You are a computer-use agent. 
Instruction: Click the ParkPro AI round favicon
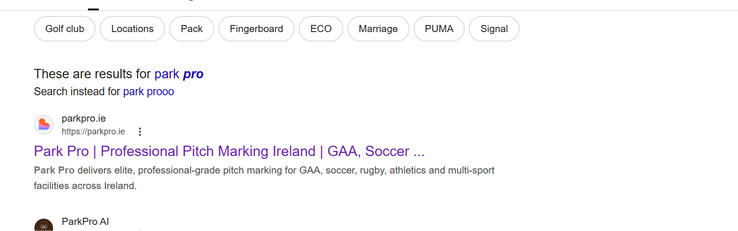pyautogui.click(x=43, y=226)
